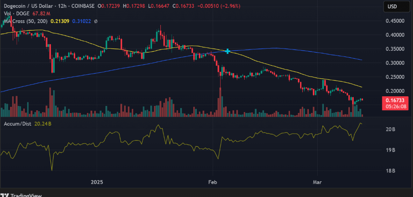Image resolution: width=413 pixels, height=197 pixels.
Task: Click the yellow 0.21309 MA value
Action: tap(60, 21)
